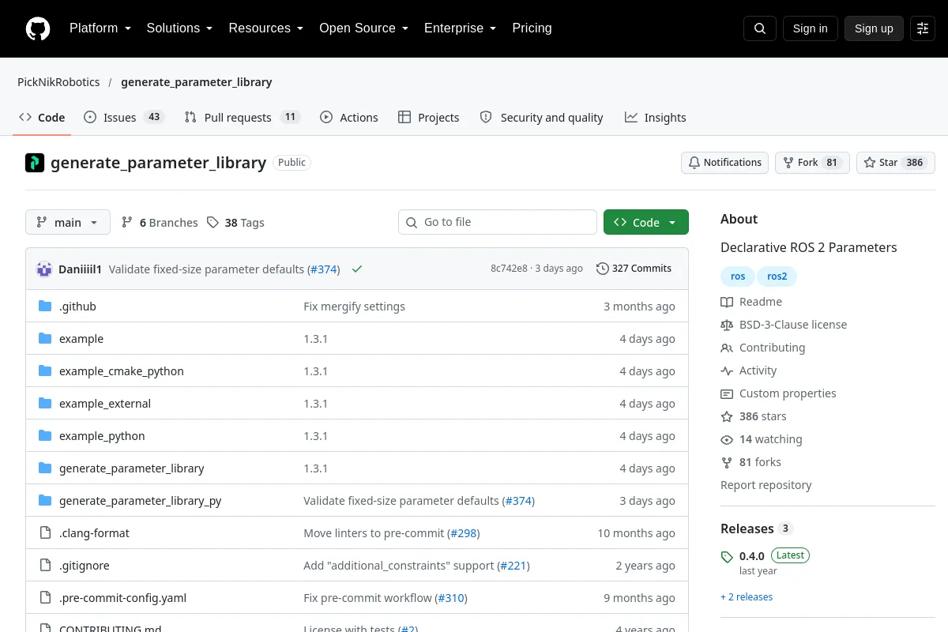Click the Sign in button
Screen dimensions: 948x632
click(810, 28)
